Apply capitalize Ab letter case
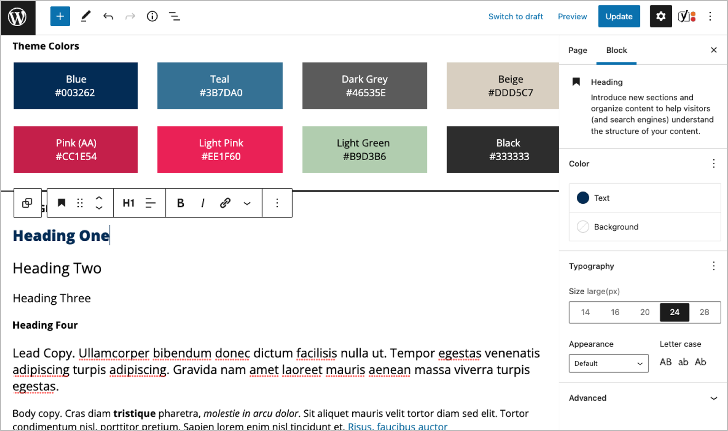The height and width of the screenshot is (431, 728). click(700, 362)
